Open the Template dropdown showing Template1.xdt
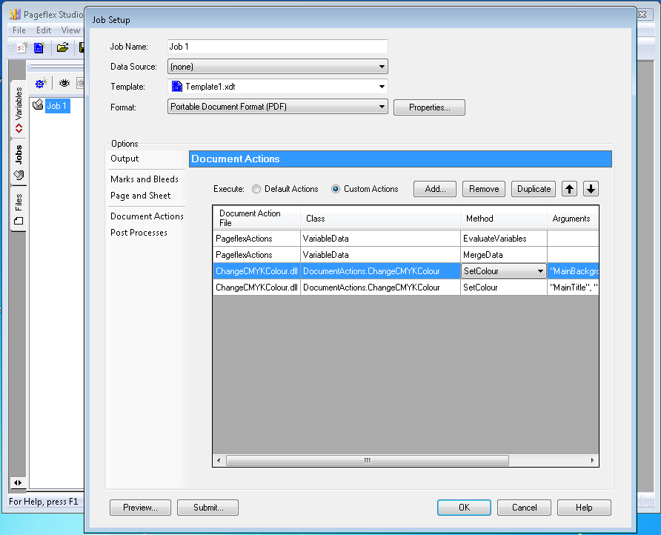 pos(278,87)
